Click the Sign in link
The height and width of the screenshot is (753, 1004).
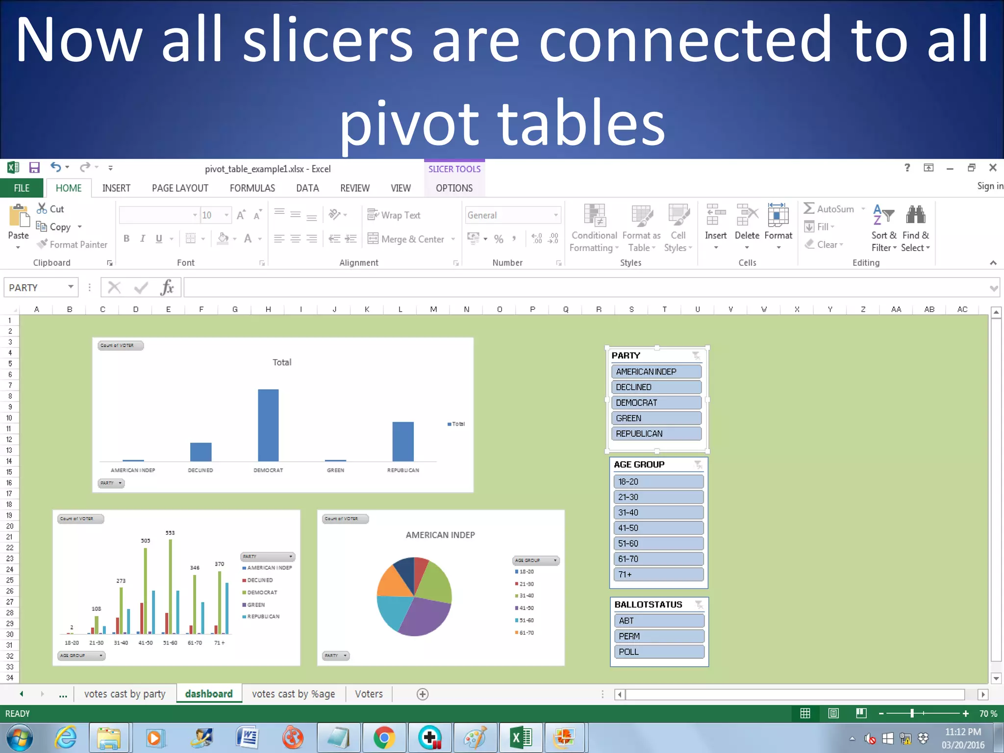(990, 186)
